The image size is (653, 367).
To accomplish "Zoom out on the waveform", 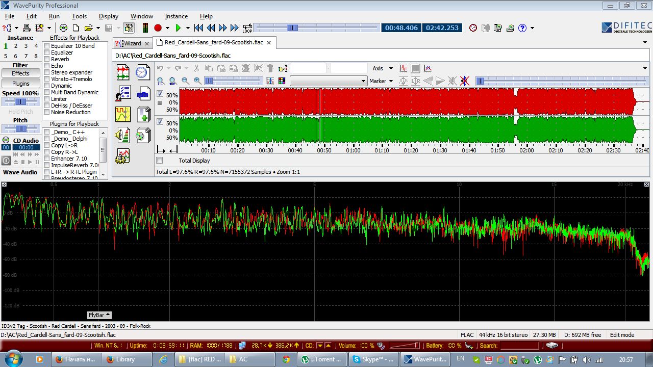I will (x=185, y=81).
